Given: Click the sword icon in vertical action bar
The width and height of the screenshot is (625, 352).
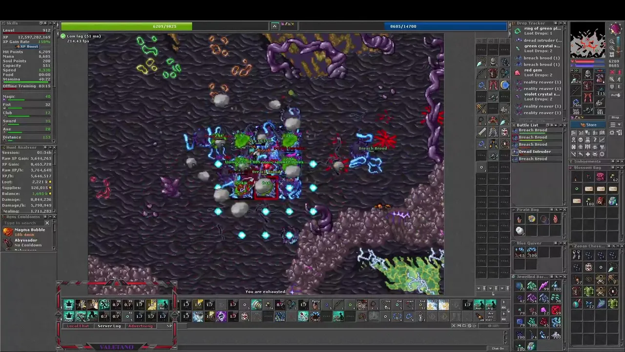Looking at the screenshot, I should click(481, 132).
